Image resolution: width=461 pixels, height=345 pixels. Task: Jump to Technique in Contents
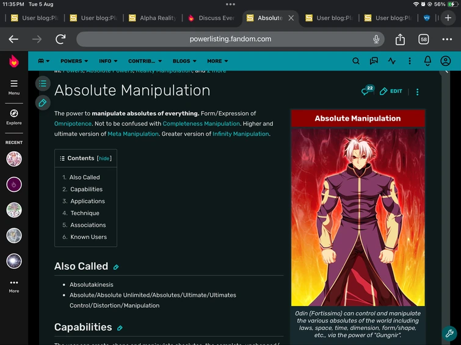[x=85, y=213]
